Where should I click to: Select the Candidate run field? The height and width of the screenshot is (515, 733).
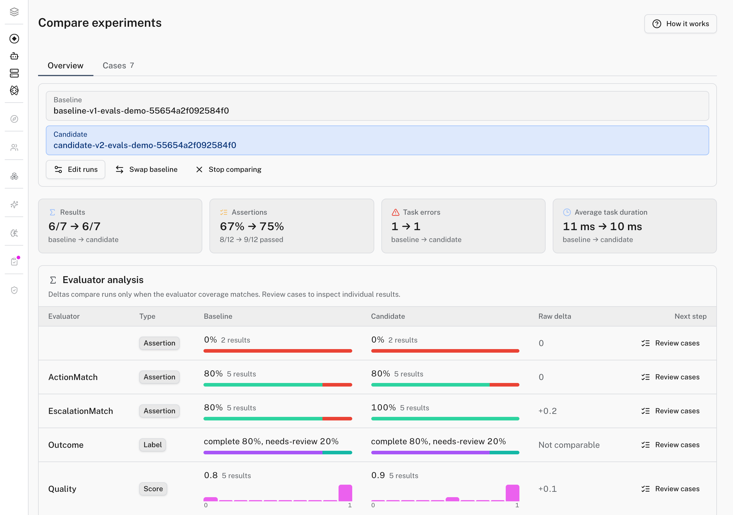pos(377,140)
